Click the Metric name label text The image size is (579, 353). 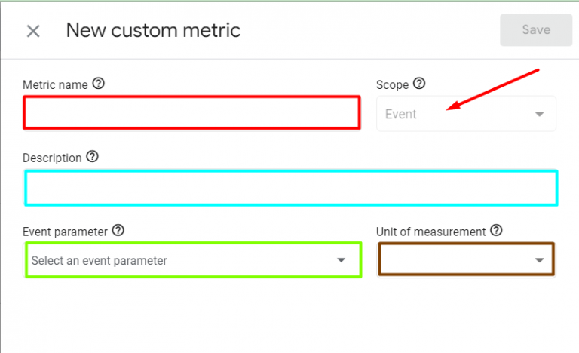coord(55,84)
